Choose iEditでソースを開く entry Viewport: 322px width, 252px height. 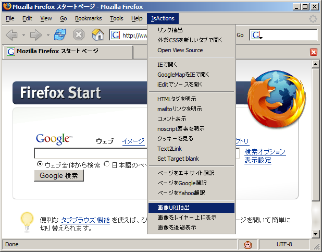[x=191, y=85]
